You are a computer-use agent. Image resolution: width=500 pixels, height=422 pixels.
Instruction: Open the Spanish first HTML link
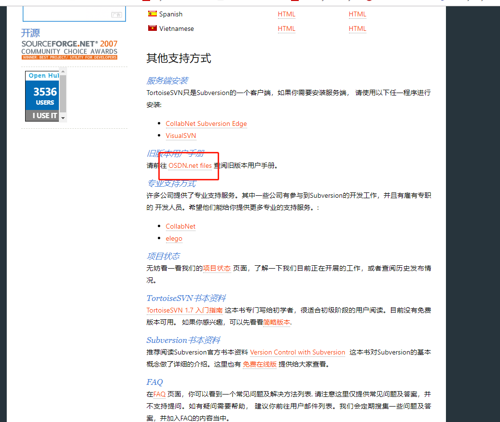pos(286,14)
